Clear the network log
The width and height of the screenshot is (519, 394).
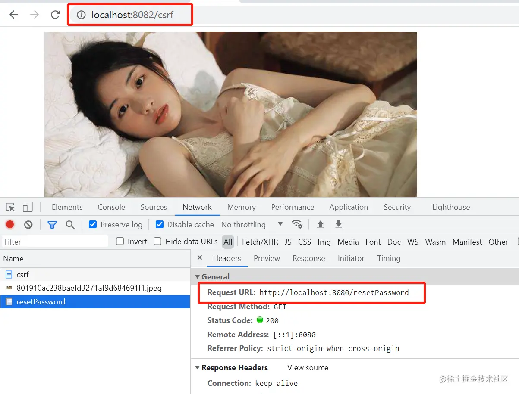pos(28,224)
